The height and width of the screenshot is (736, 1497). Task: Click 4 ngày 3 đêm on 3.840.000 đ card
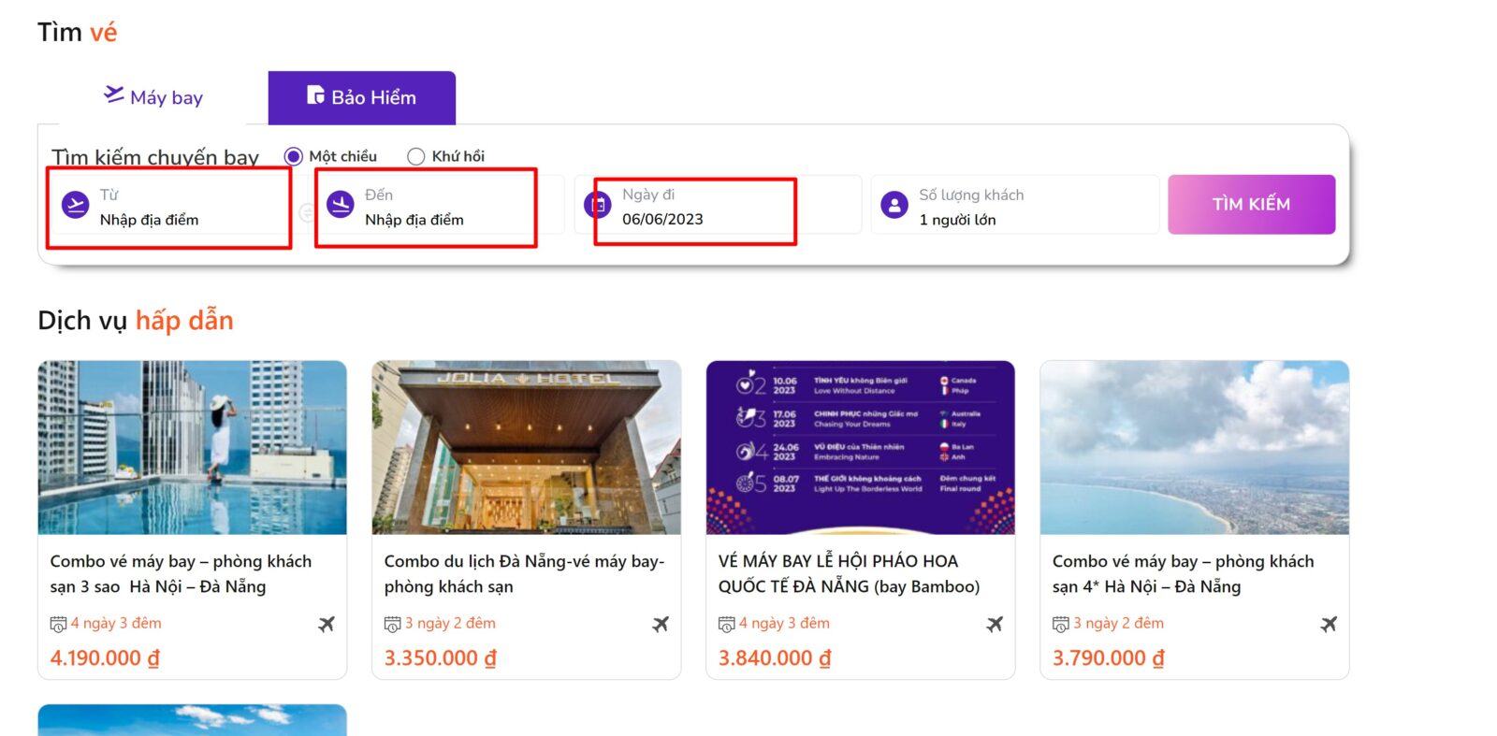784,623
